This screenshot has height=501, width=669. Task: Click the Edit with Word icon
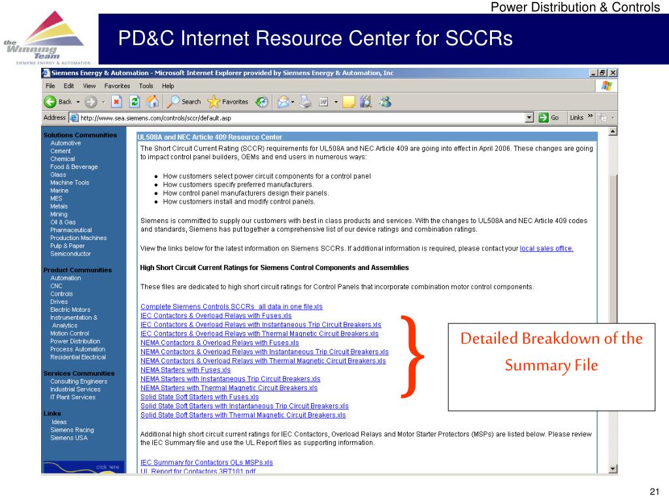[x=324, y=102]
